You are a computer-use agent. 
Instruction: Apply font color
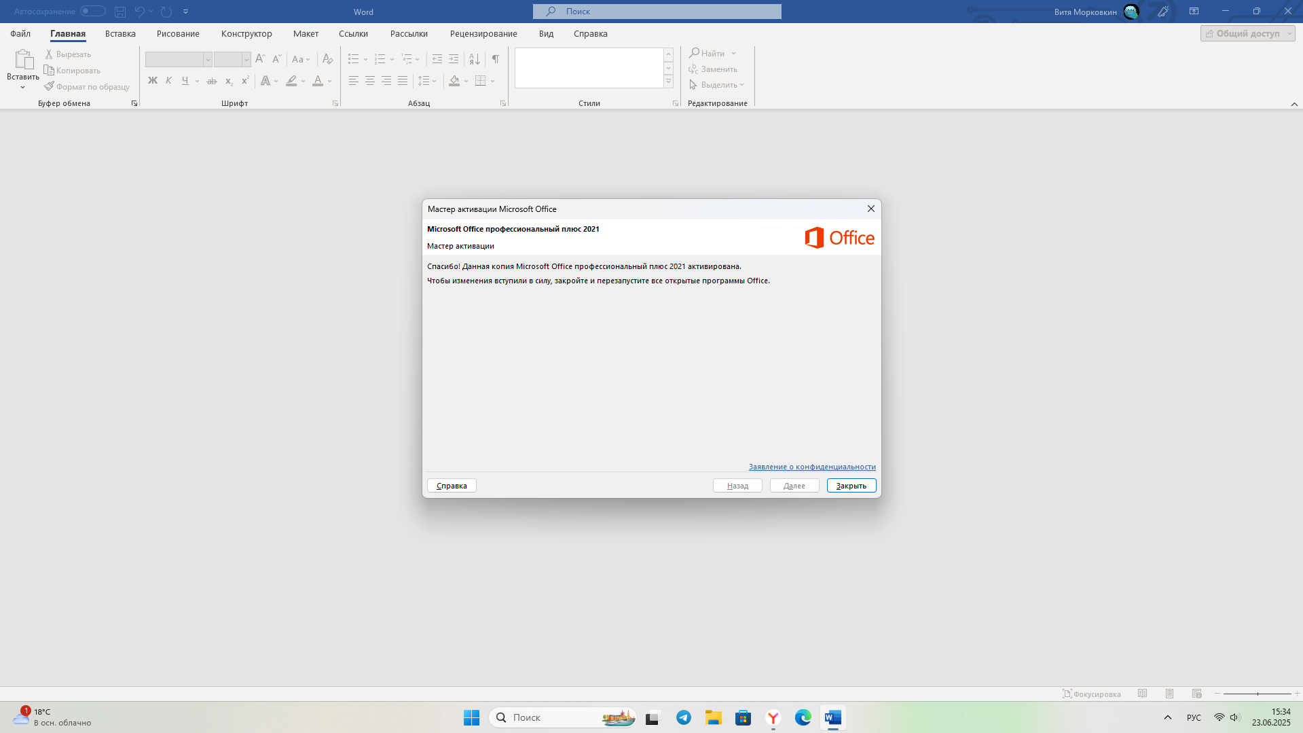pos(318,81)
